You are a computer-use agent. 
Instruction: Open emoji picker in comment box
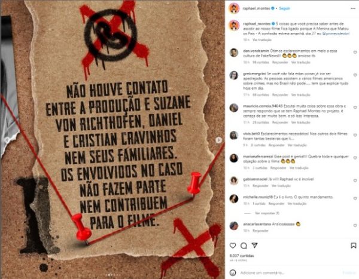[233, 272]
